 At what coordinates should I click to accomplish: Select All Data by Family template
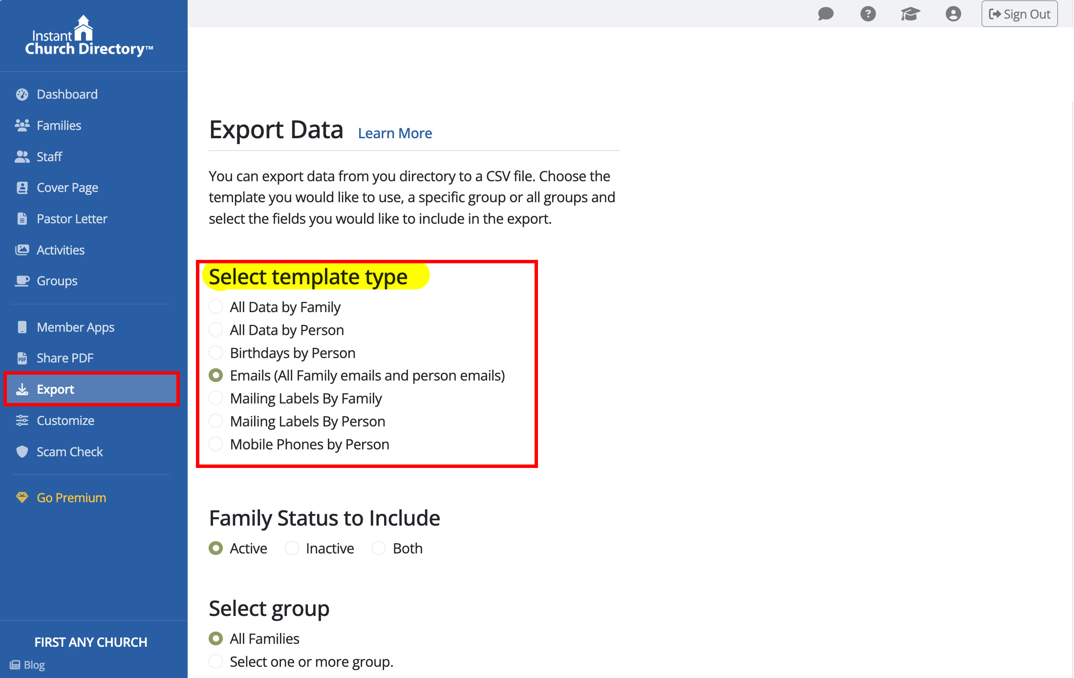(x=215, y=307)
